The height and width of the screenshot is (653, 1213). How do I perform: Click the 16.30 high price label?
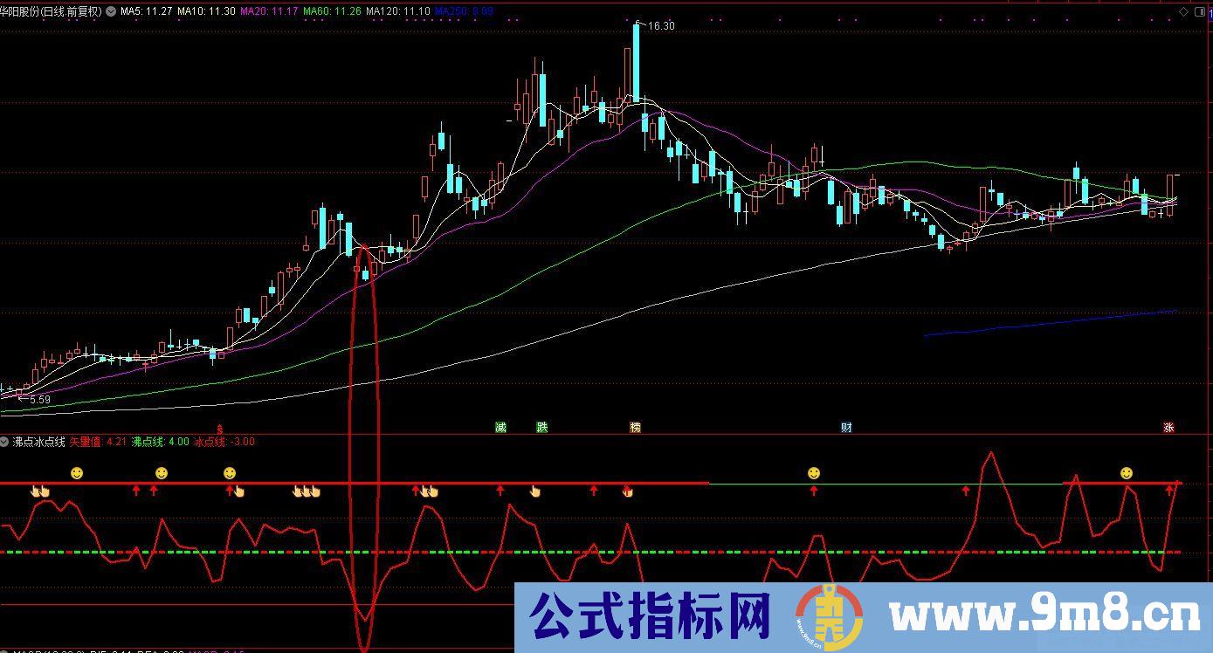click(661, 26)
